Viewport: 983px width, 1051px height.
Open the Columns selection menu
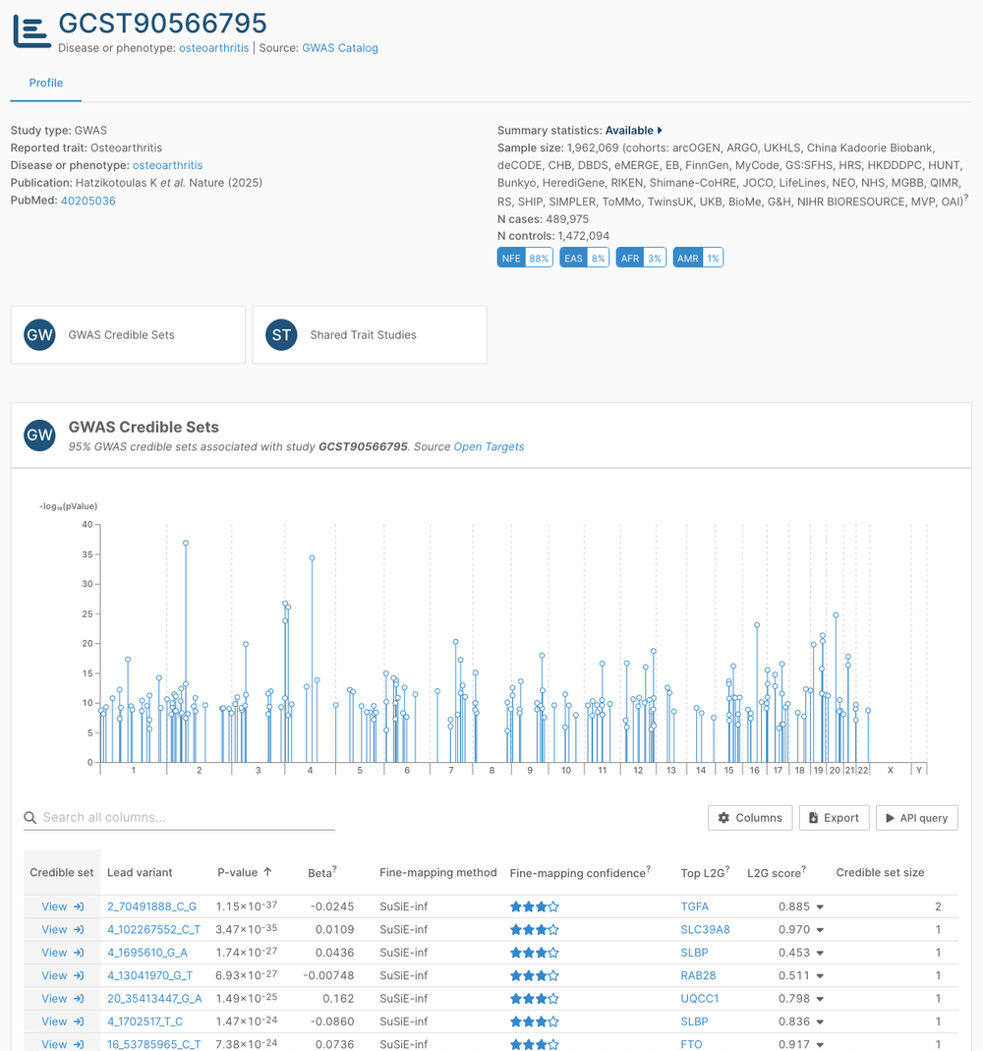(x=750, y=817)
